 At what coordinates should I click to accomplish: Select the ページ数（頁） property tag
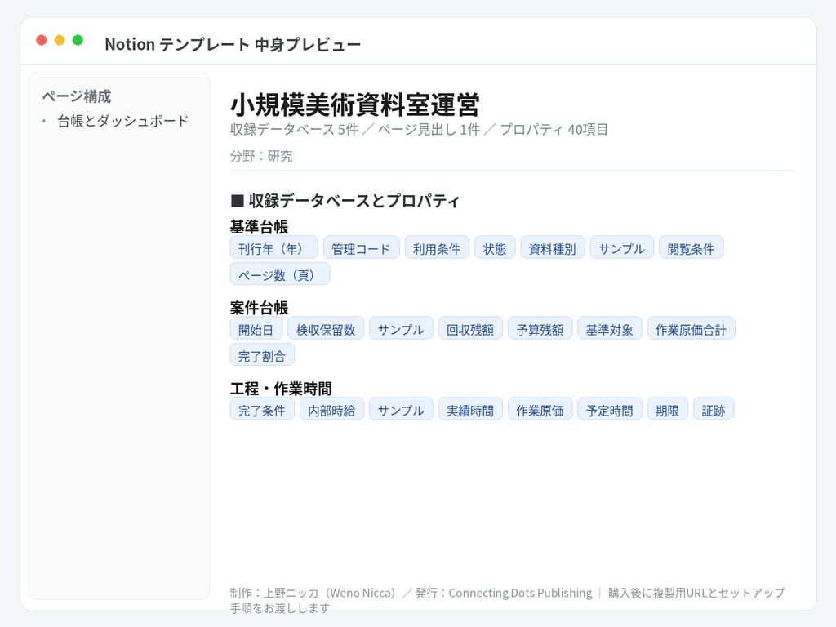click(x=280, y=274)
